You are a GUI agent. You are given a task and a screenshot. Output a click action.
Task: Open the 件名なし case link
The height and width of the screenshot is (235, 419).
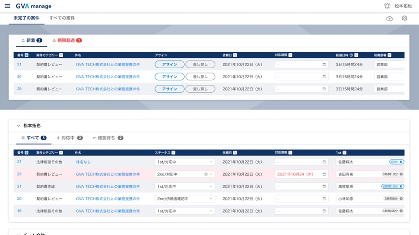point(83,162)
